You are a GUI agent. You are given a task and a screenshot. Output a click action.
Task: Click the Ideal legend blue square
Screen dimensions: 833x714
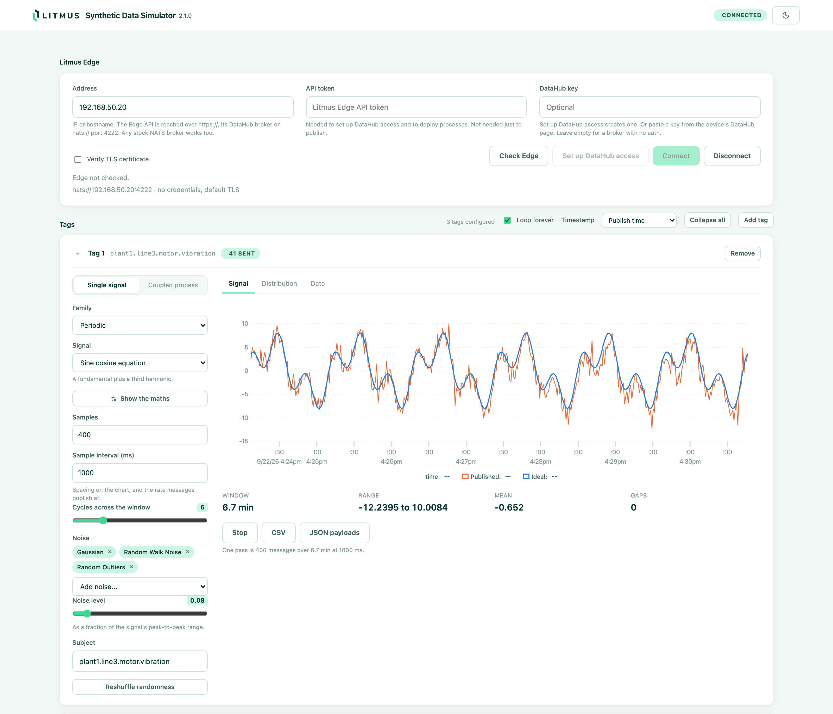point(526,476)
